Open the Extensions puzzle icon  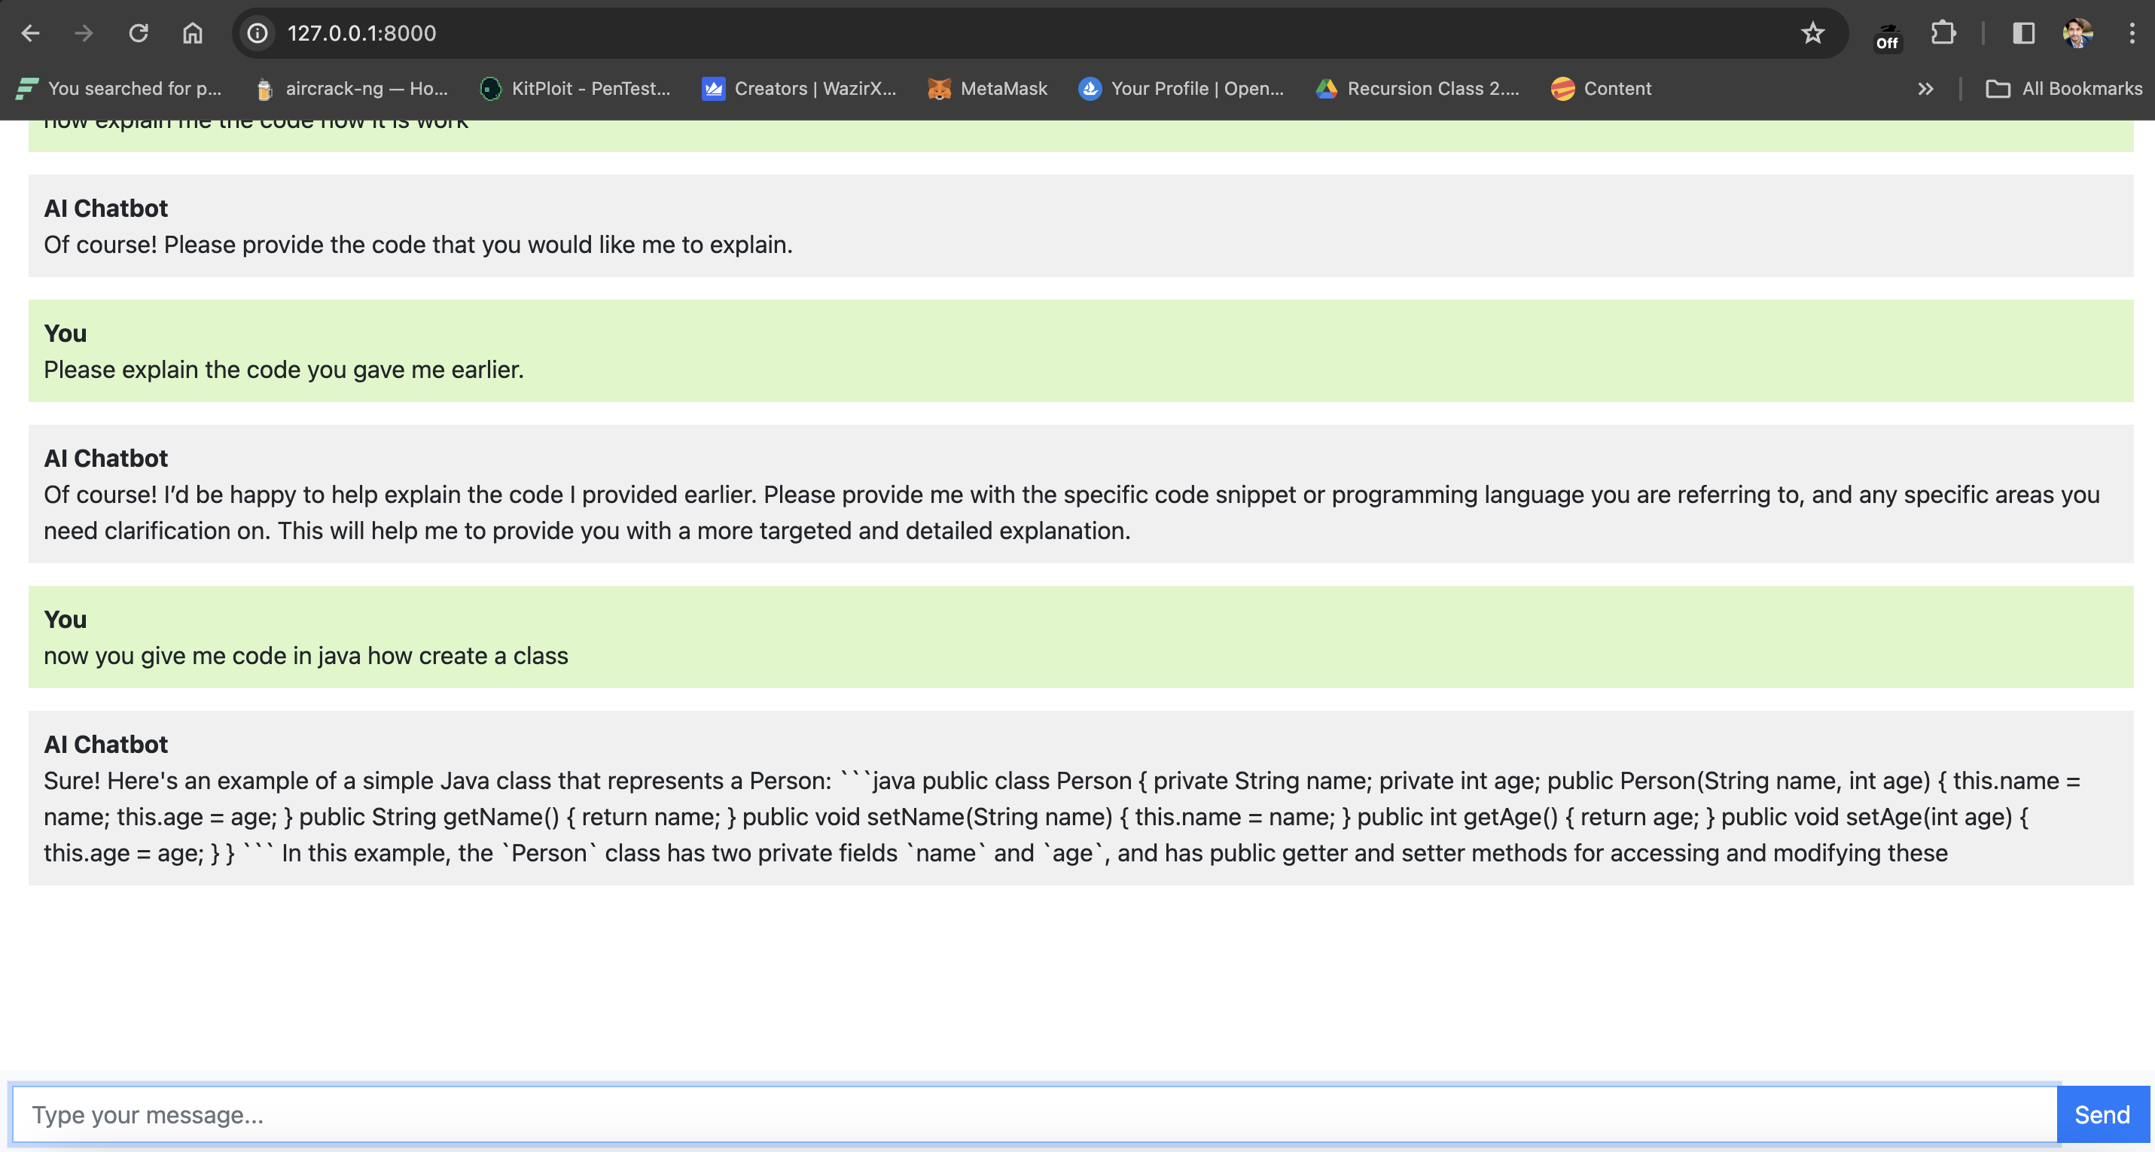coord(1943,33)
